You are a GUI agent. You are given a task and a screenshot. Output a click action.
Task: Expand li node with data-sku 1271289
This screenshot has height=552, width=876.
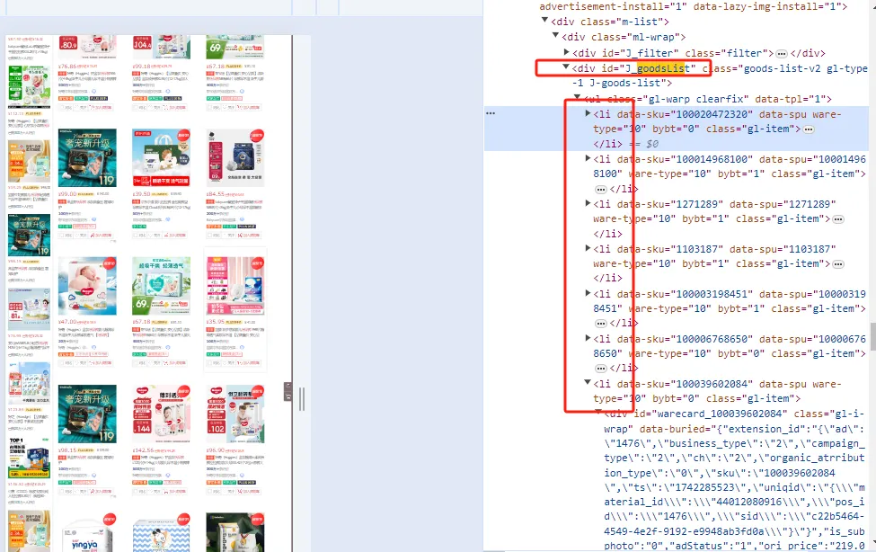click(588, 203)
